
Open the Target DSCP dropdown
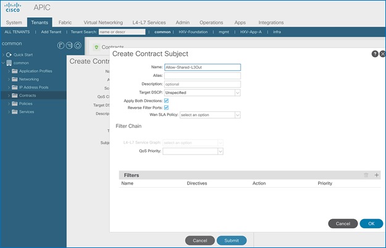click(x=237, y=93)
